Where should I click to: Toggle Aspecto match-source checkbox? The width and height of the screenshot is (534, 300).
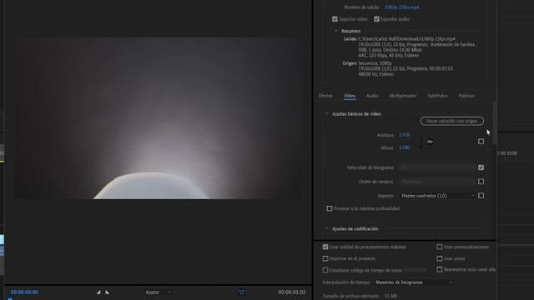pos(481,196)
